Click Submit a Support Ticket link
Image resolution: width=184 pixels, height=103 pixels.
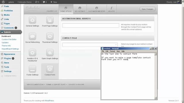pos(56,85)
